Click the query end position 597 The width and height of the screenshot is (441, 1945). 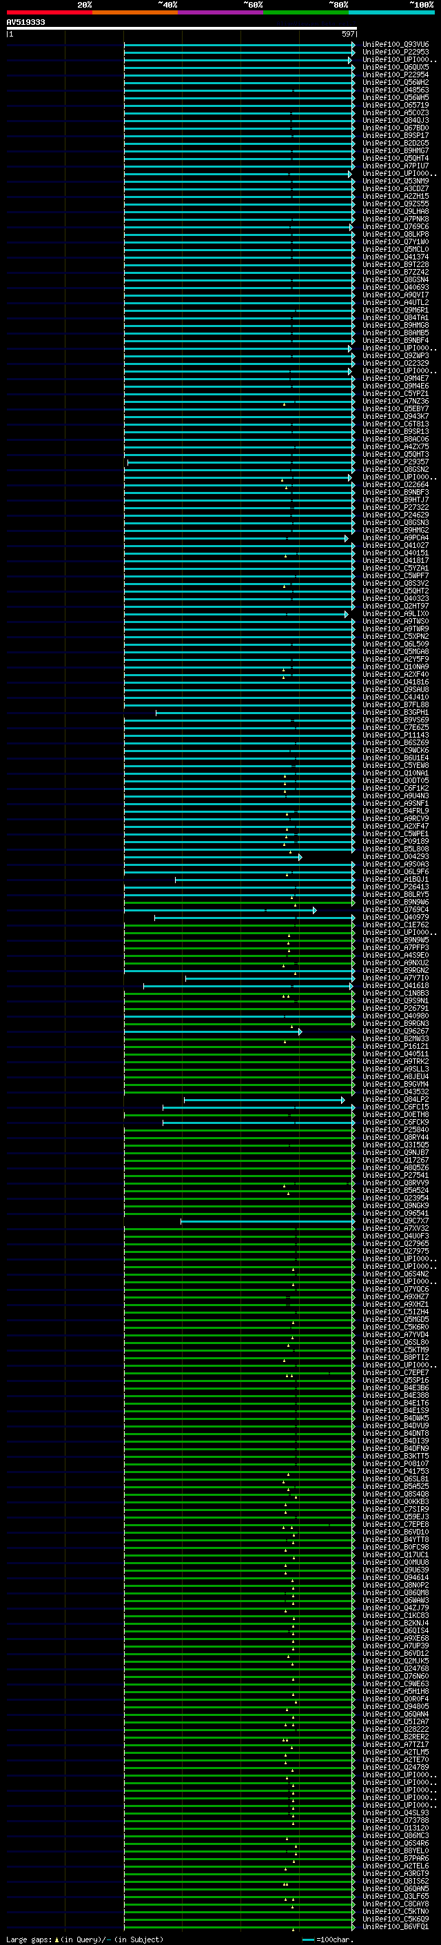point(347,34)
